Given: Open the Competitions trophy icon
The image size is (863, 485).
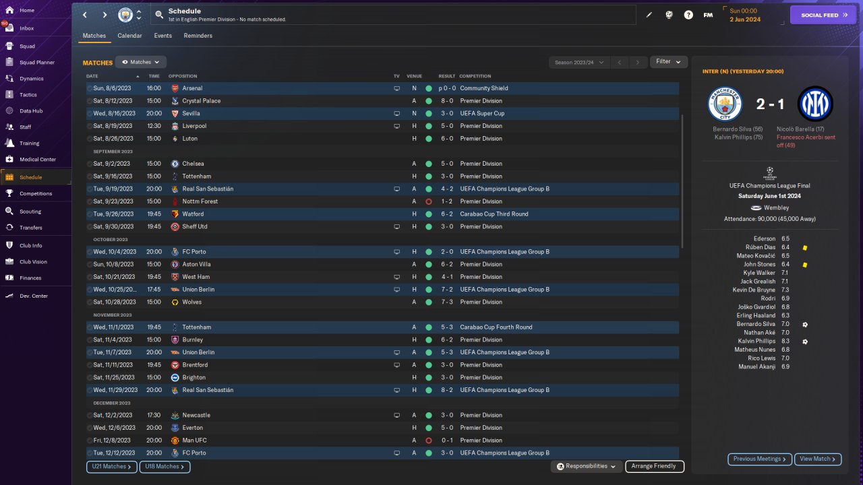Looking at the screenshot, I should 9,193.
